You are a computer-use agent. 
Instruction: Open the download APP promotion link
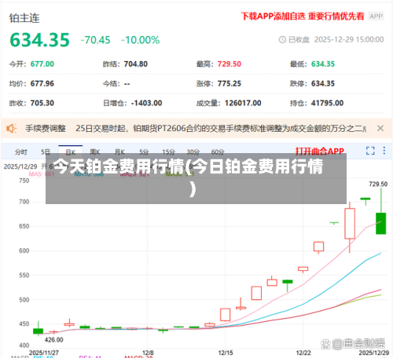click(x=303, y=16)
